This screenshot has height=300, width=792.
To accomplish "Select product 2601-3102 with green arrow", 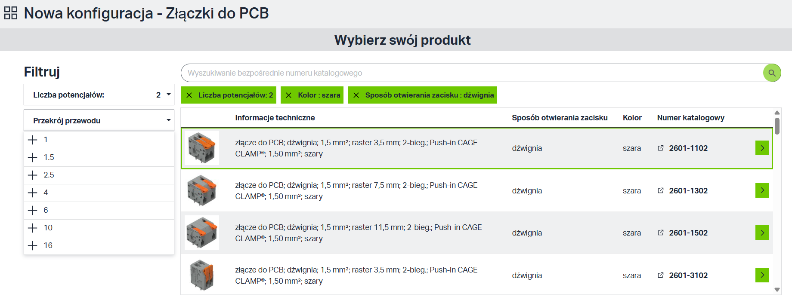I will 762,275.
